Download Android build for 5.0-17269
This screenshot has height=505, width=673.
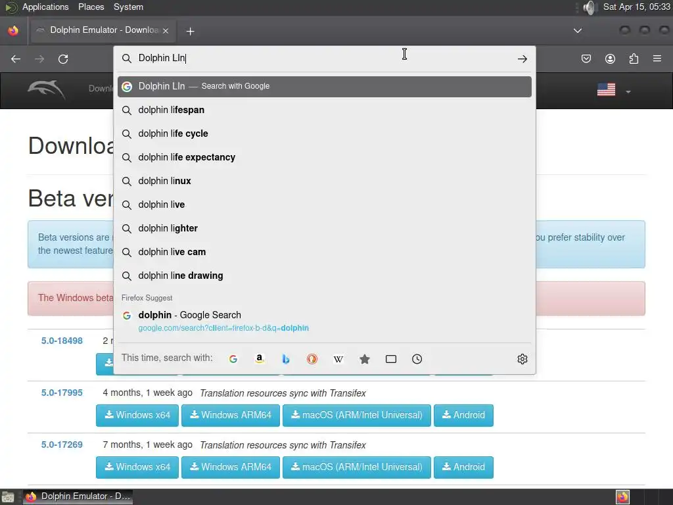pos(463,468)
